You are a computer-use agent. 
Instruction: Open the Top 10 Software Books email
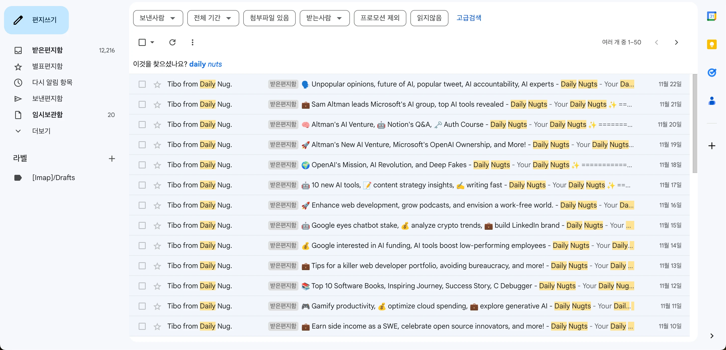[x=409, y=286]
